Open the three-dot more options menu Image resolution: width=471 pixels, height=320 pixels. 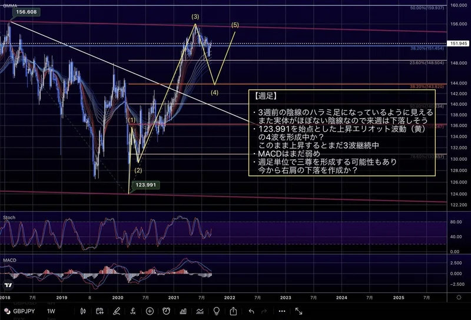[282, 311]
